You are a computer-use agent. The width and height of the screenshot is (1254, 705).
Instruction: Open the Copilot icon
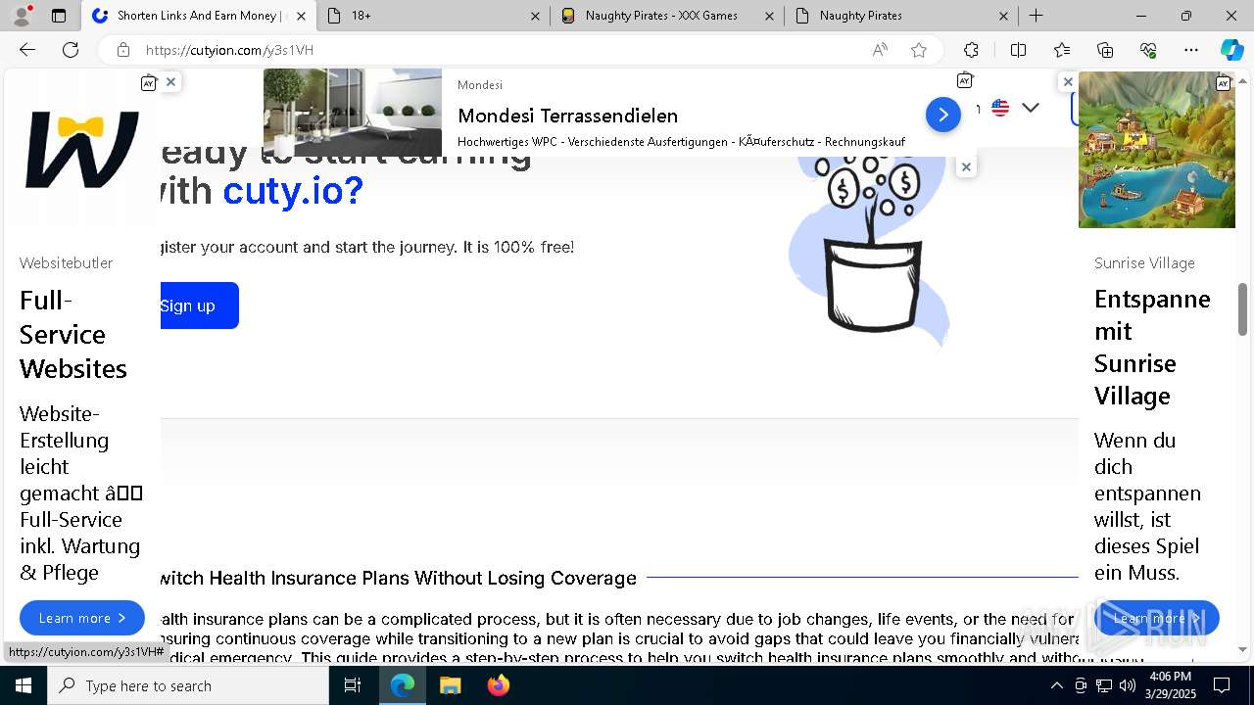point(1231,50)
